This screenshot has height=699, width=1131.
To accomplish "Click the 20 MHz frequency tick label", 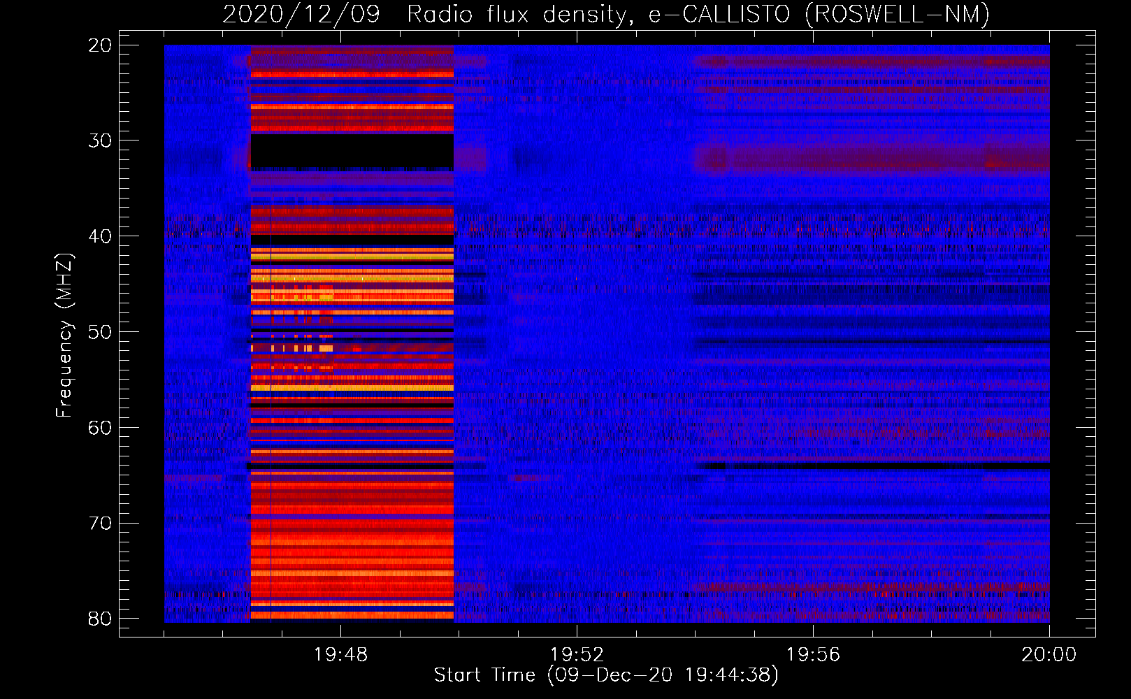I will 100,45.
